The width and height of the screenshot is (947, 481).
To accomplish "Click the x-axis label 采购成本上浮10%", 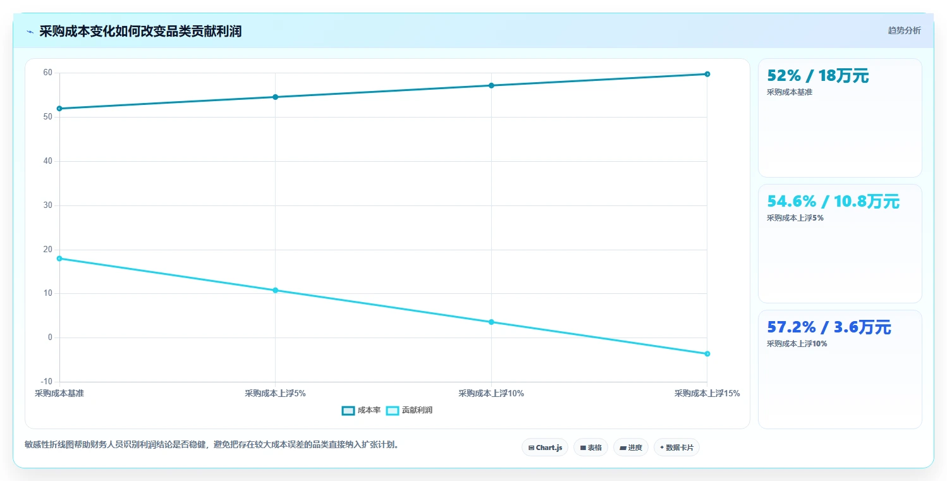I will point(491,393).
